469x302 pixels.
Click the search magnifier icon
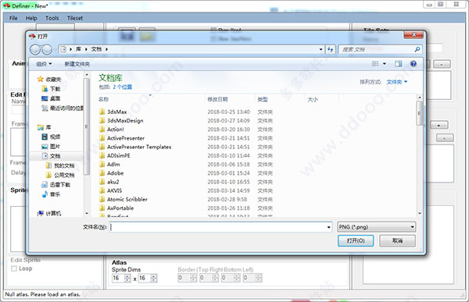[417, 49]
